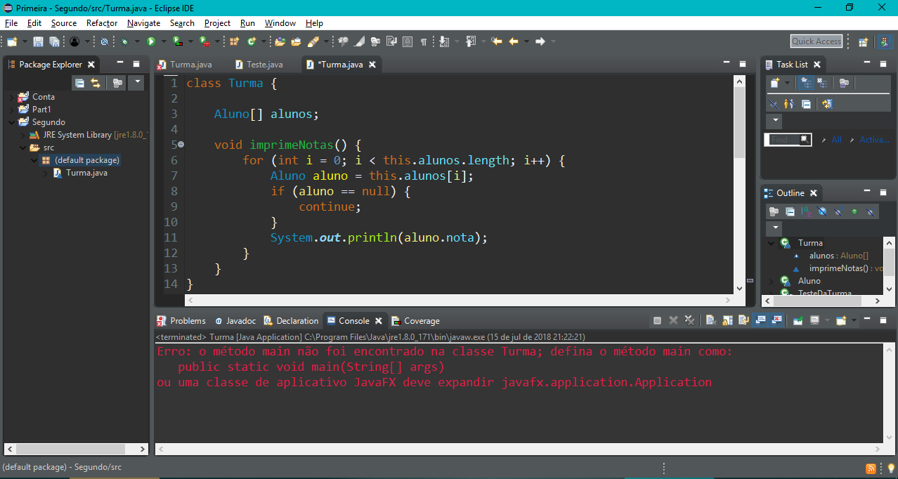This screenshot has height=479, width=898.
Task: Click Collapse All icon in Outline
Action: 790,211
